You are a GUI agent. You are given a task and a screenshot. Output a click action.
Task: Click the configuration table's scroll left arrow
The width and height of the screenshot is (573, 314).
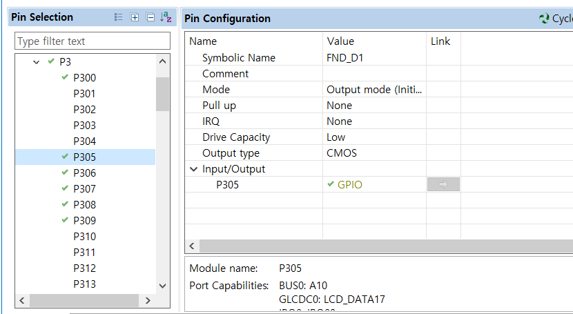pyautogui.click(x=192, y=246)
